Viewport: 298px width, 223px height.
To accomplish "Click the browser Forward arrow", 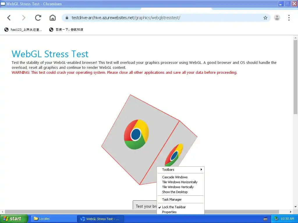I will pyautogui.click(x=24, y=18).
